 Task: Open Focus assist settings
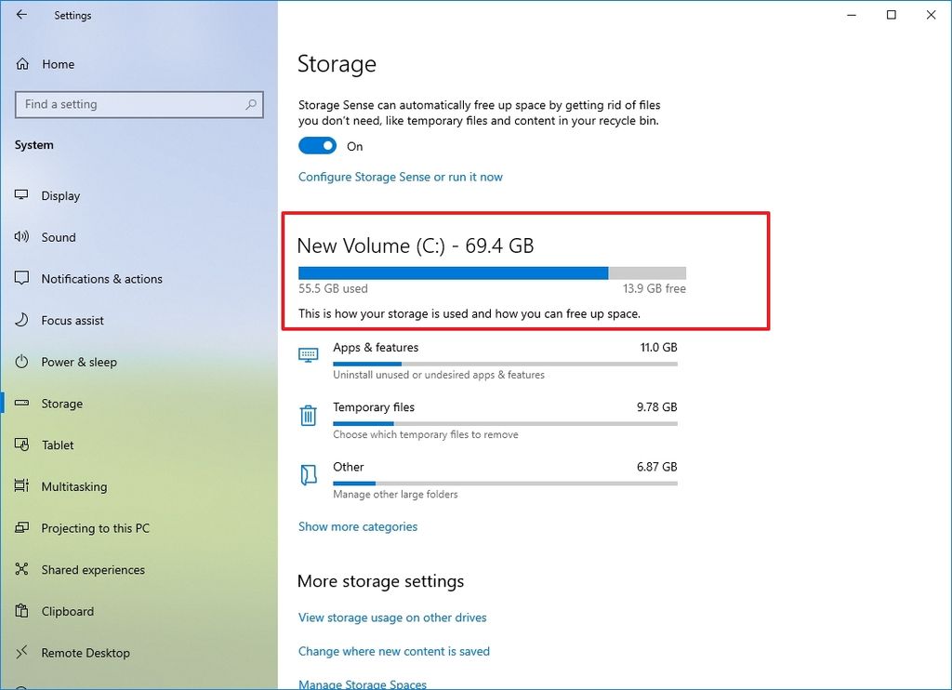pos(73,320)
